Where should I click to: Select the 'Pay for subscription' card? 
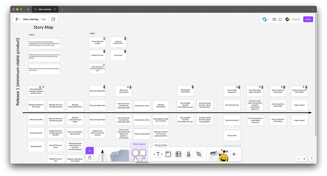pos(142,134)
